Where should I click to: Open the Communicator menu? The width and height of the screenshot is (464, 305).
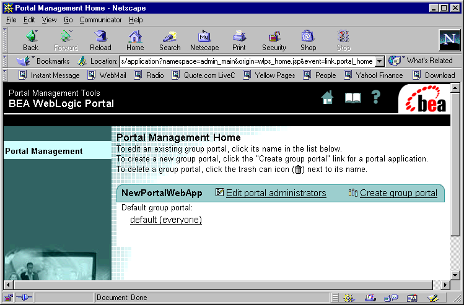[x=100, y=20]
